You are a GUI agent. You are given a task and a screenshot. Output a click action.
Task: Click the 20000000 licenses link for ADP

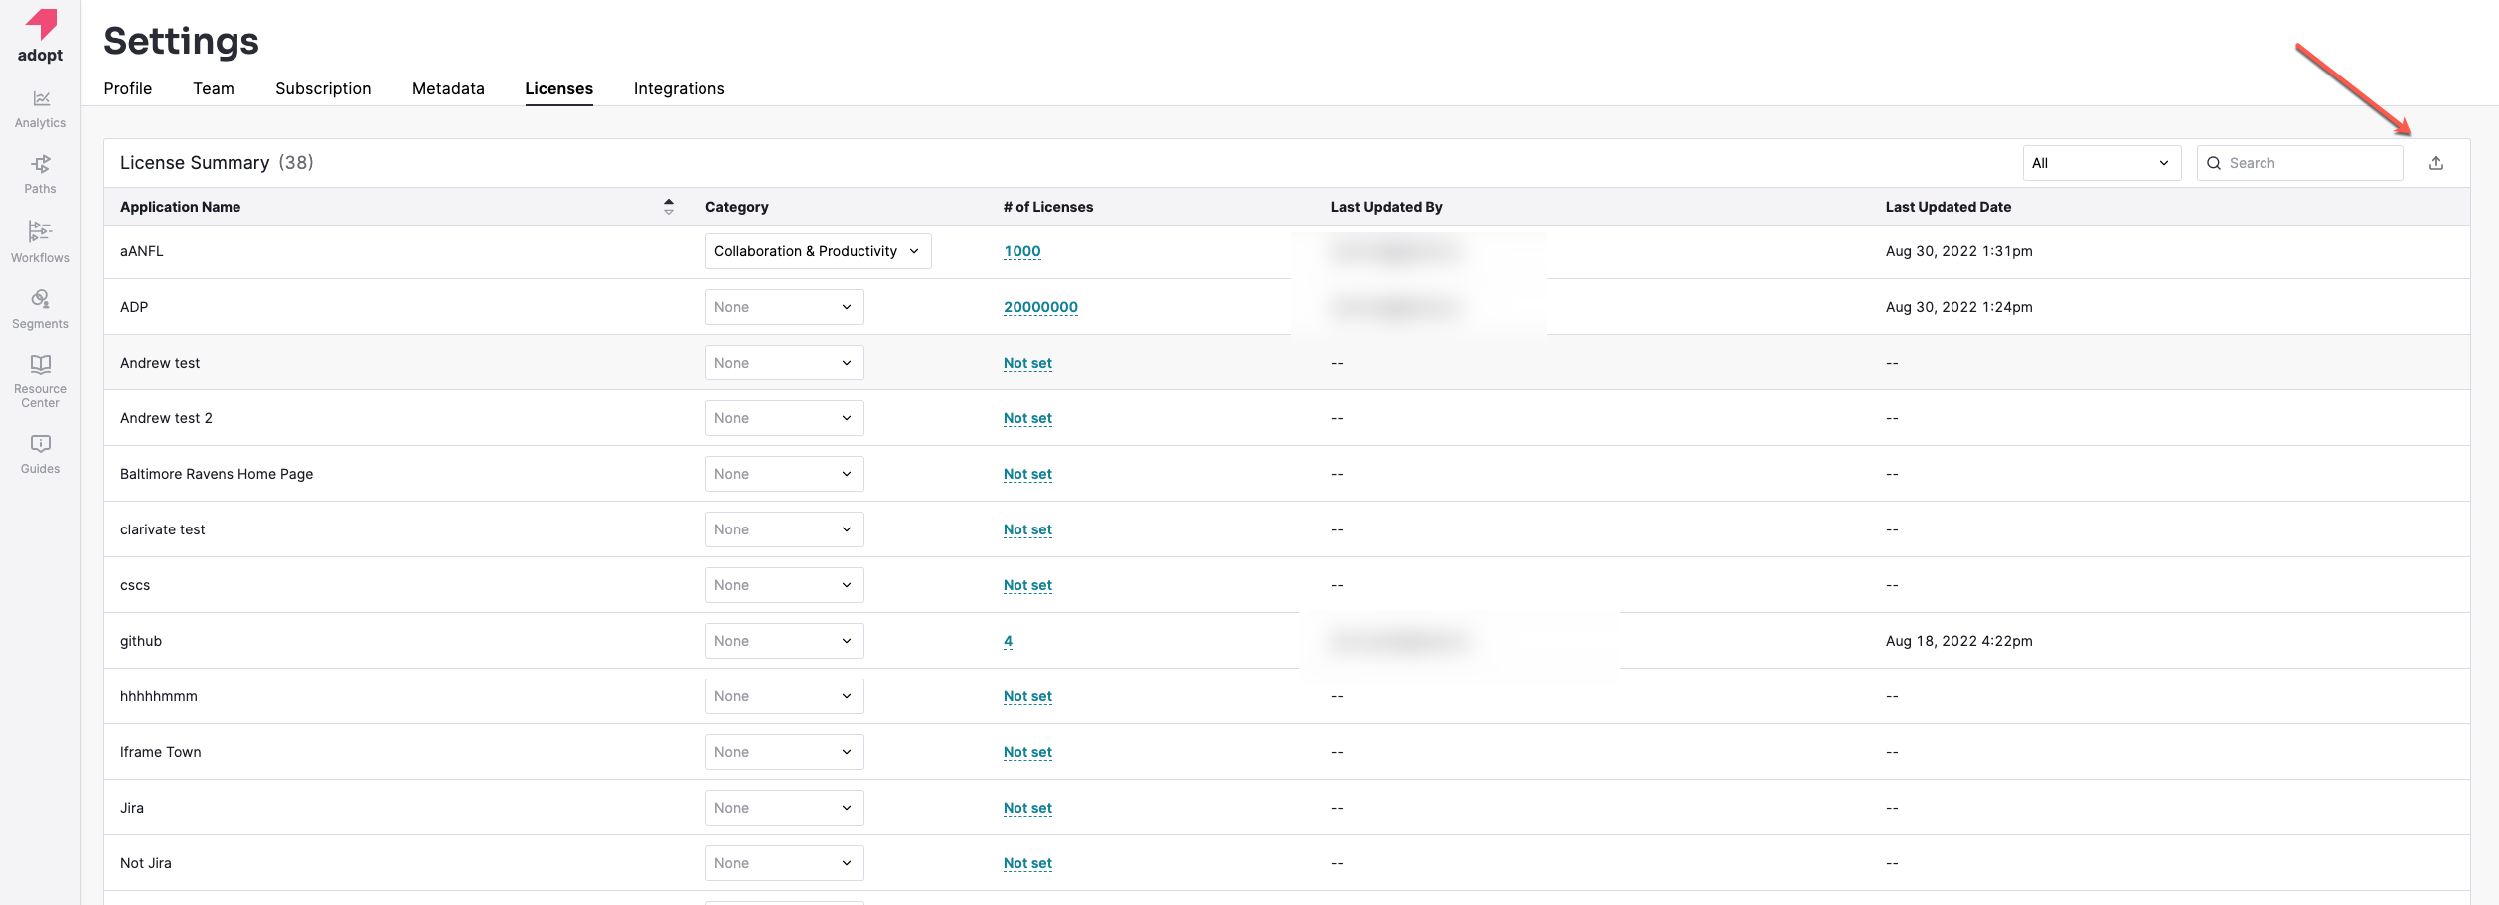(1040, 307)
